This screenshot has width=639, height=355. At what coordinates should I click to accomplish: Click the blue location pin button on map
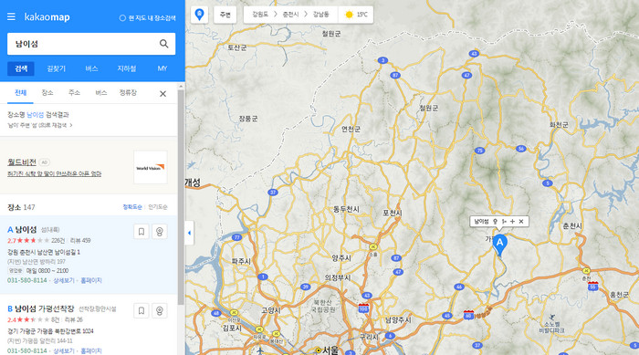(199, 15)
